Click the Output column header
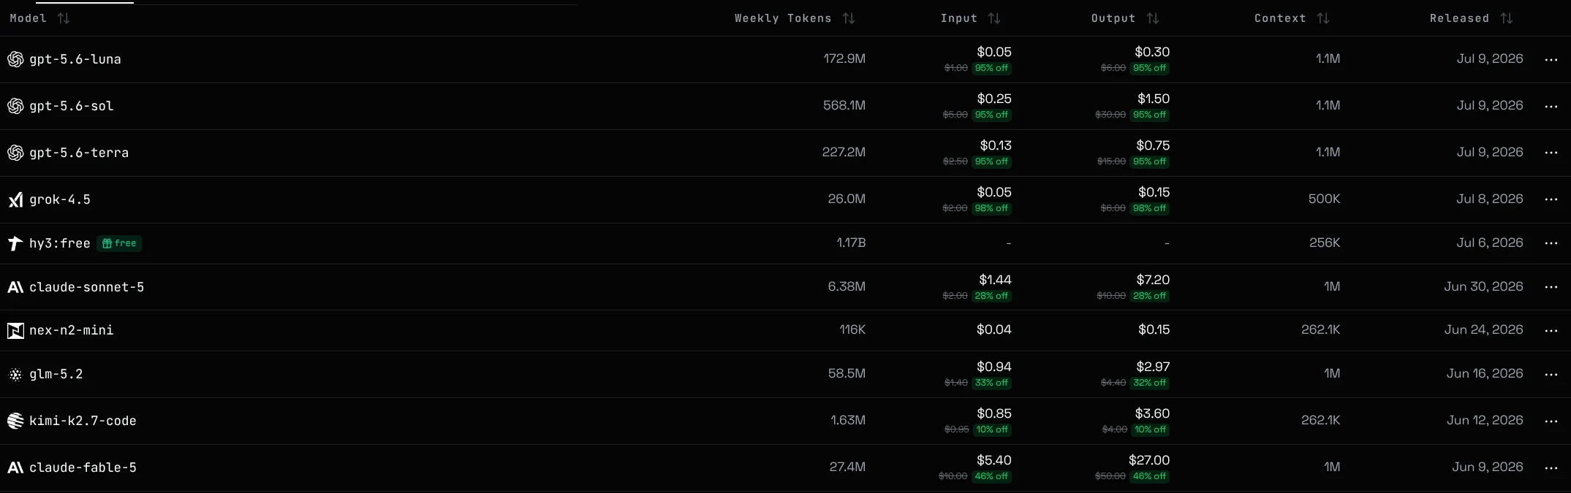The image size is (1571, 493). [1113, 18]
